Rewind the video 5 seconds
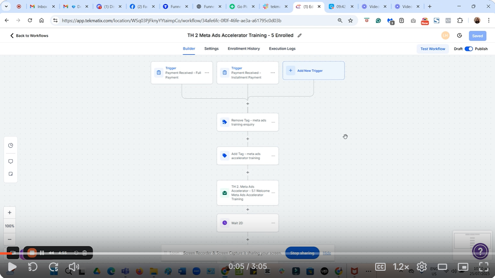 point(33,267)
